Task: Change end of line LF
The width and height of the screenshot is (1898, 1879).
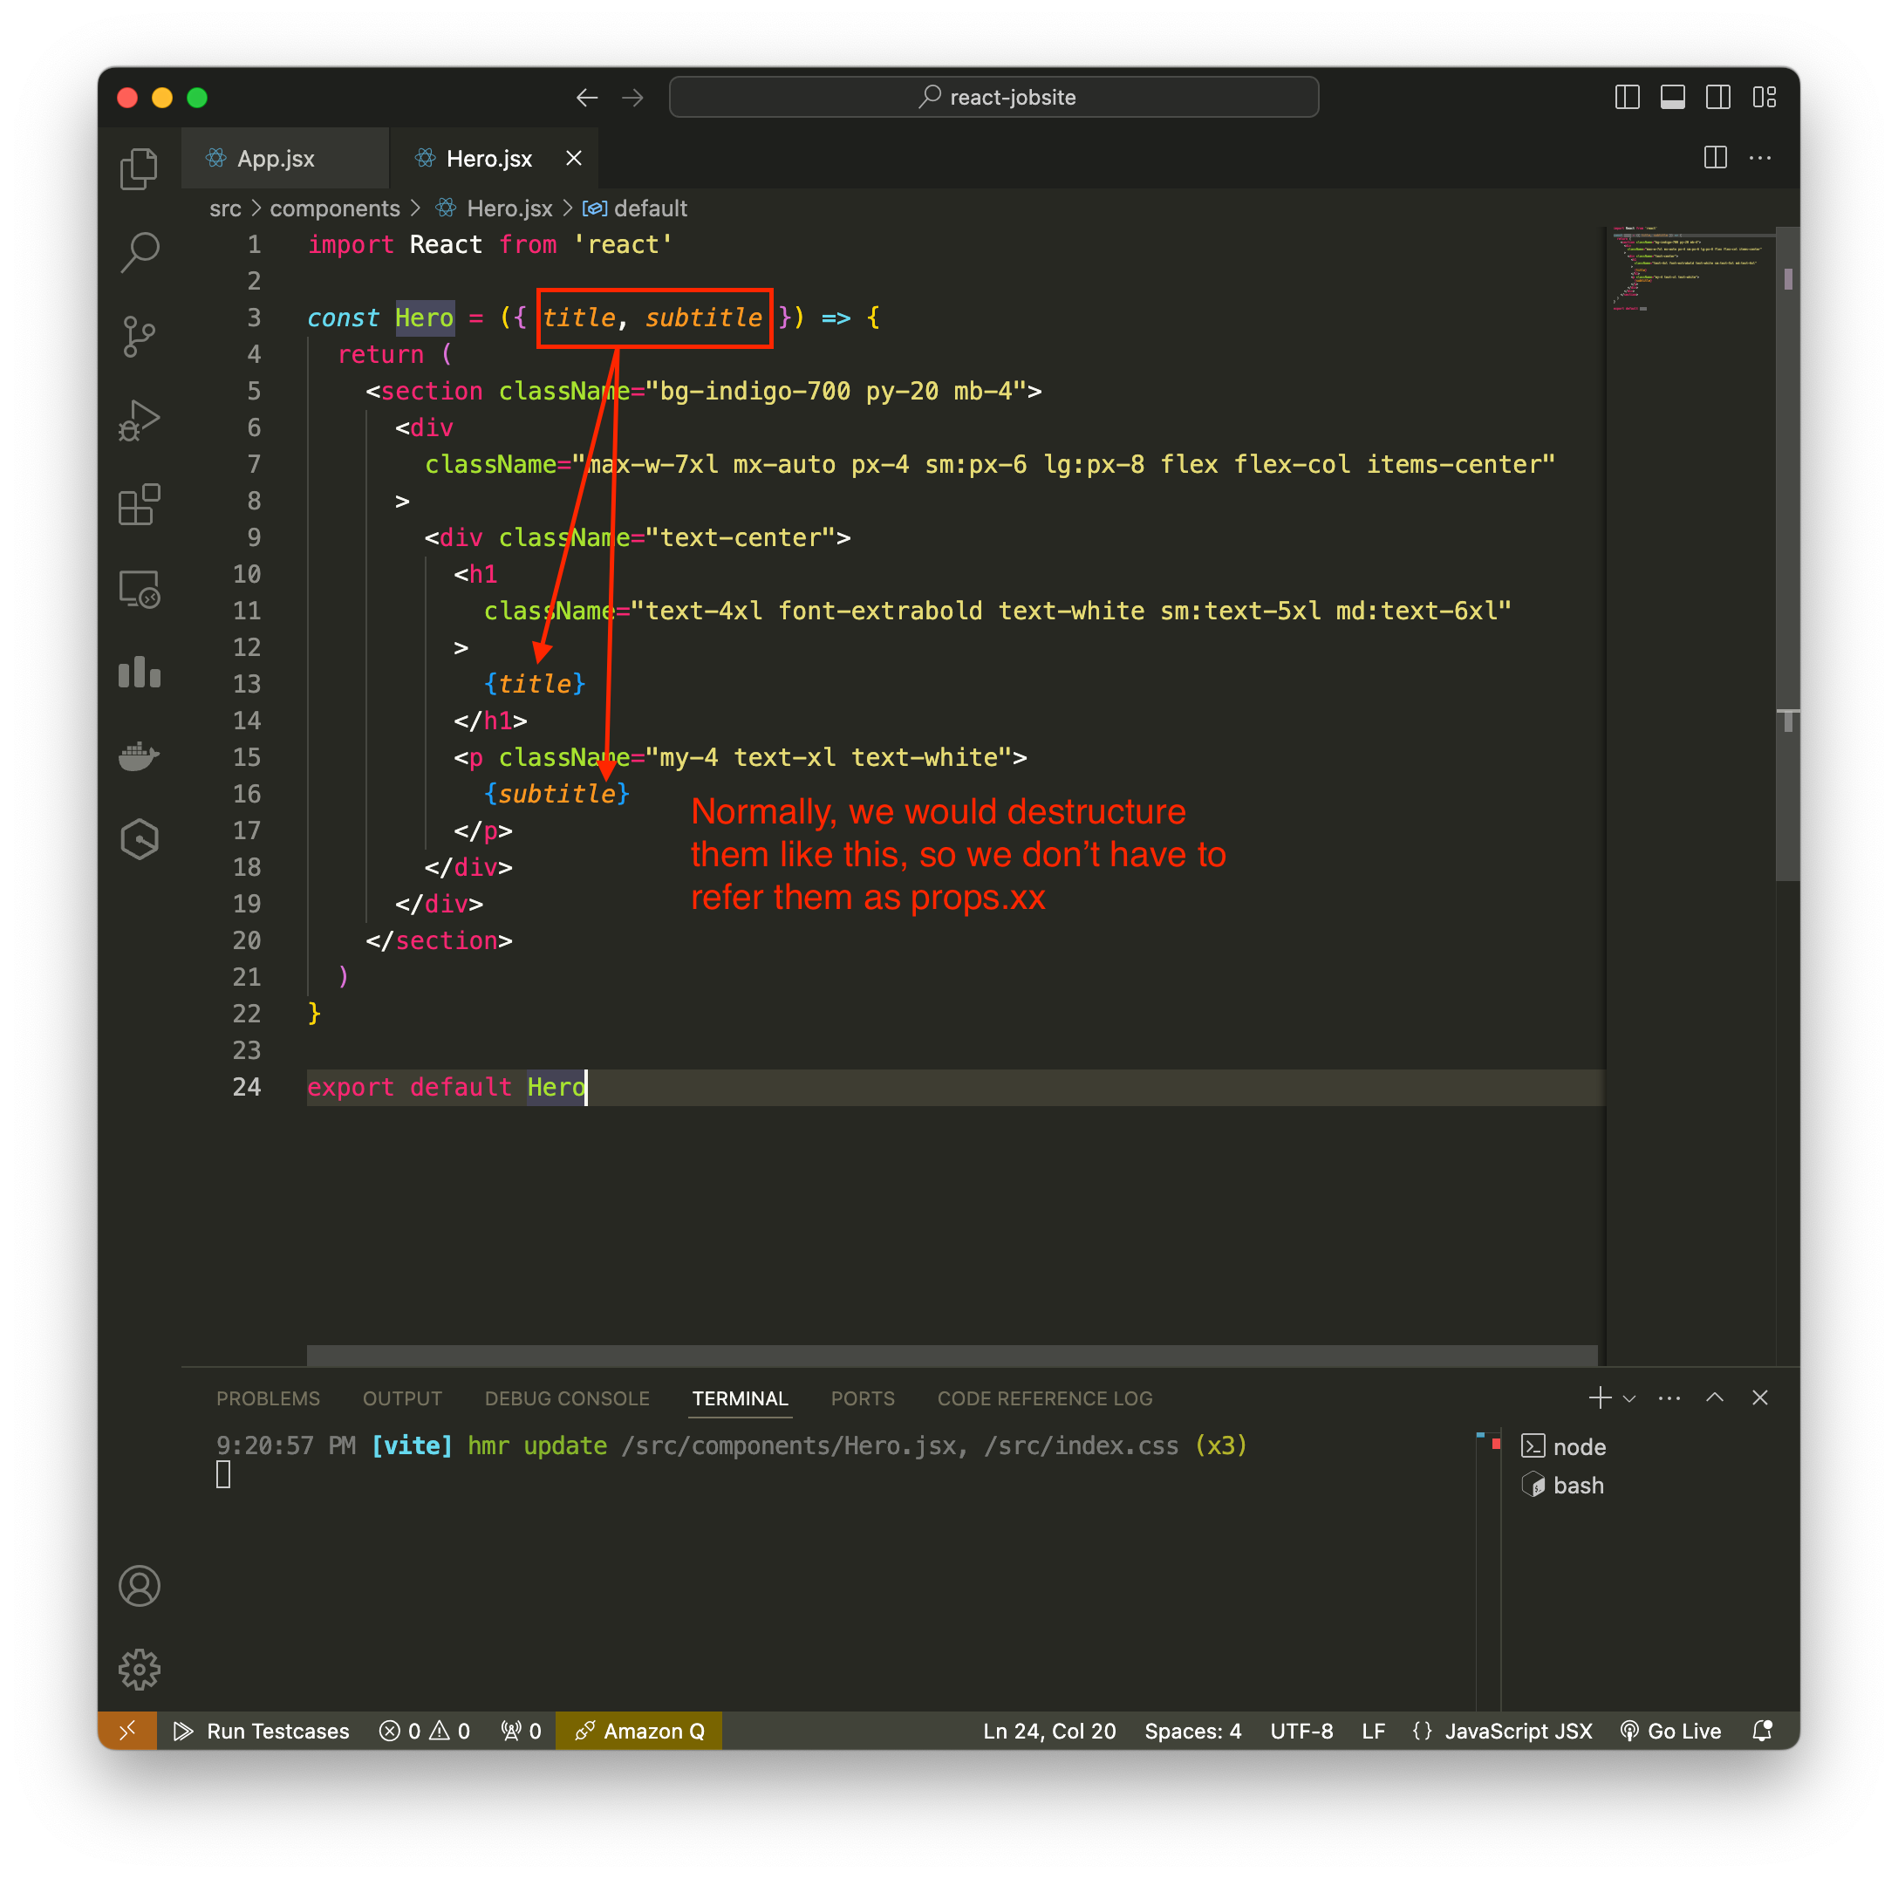Action: pos(1374,1731)
